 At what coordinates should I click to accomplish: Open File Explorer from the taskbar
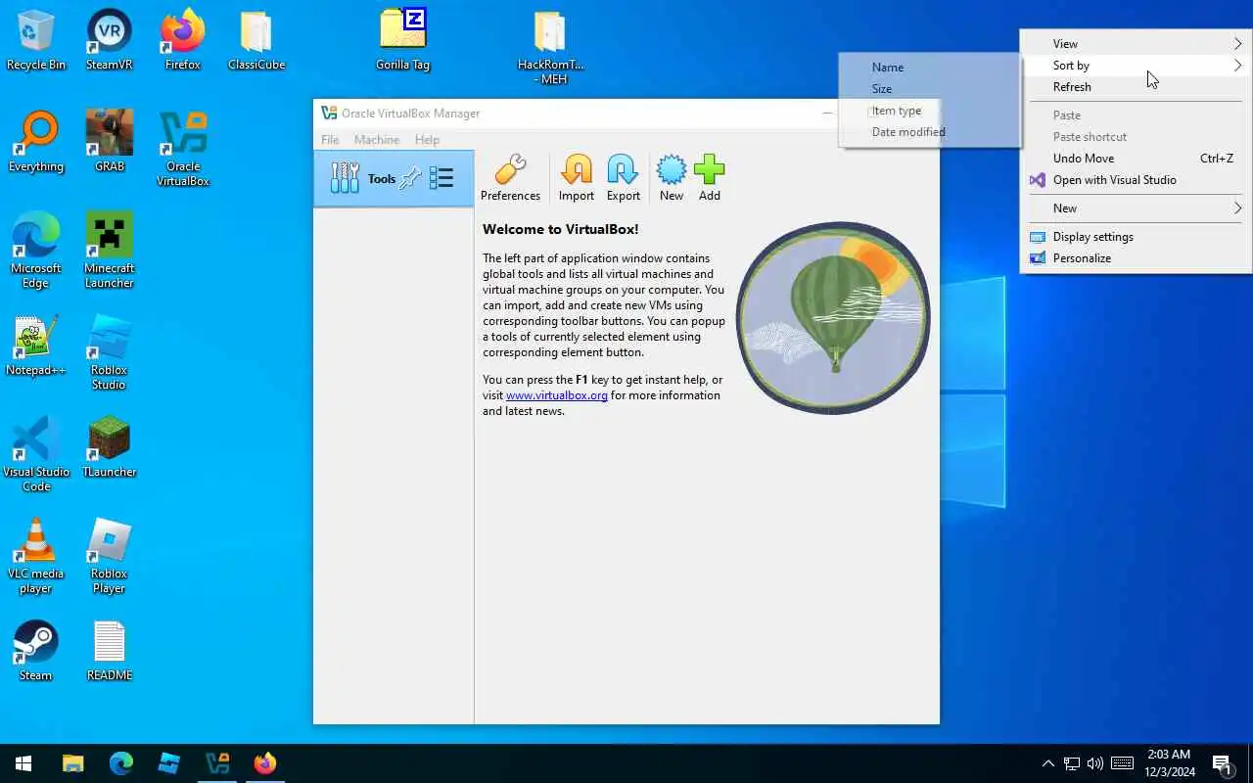(73, 763)
